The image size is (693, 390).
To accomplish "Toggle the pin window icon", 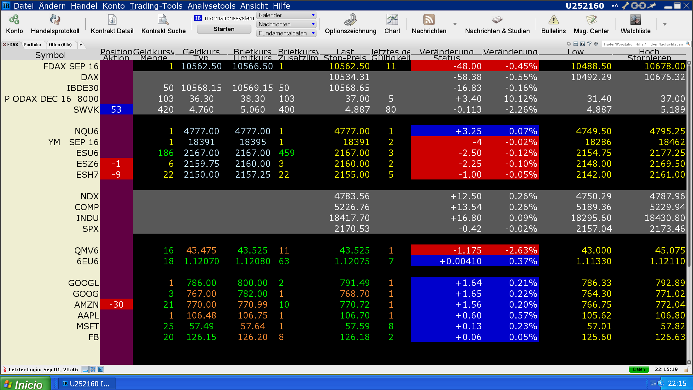I will pyautogui.click(x=651, y=6).
